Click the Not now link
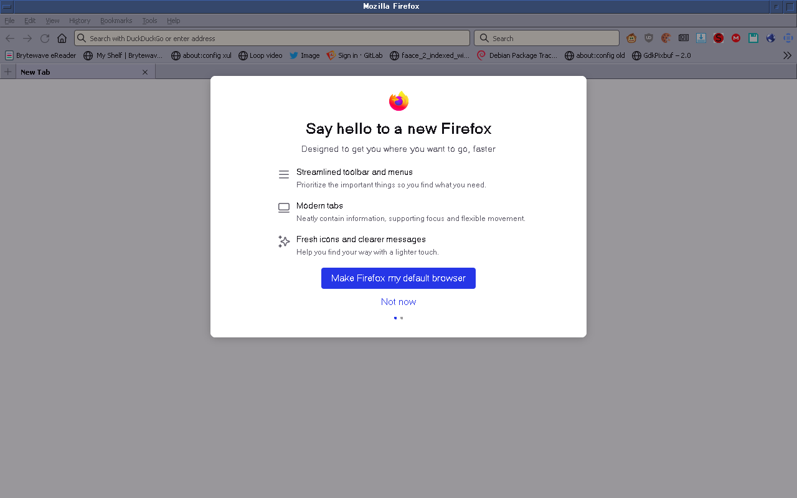 [398, 302]
